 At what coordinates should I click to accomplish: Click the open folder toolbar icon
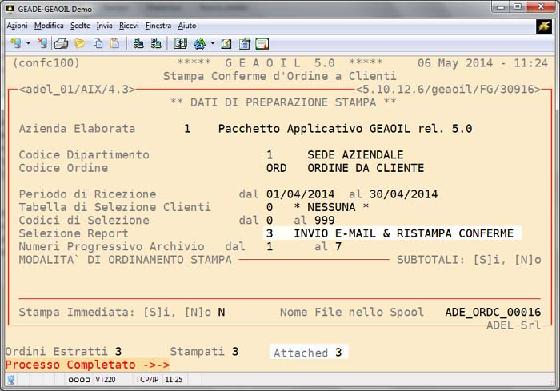tap(79, 43)
